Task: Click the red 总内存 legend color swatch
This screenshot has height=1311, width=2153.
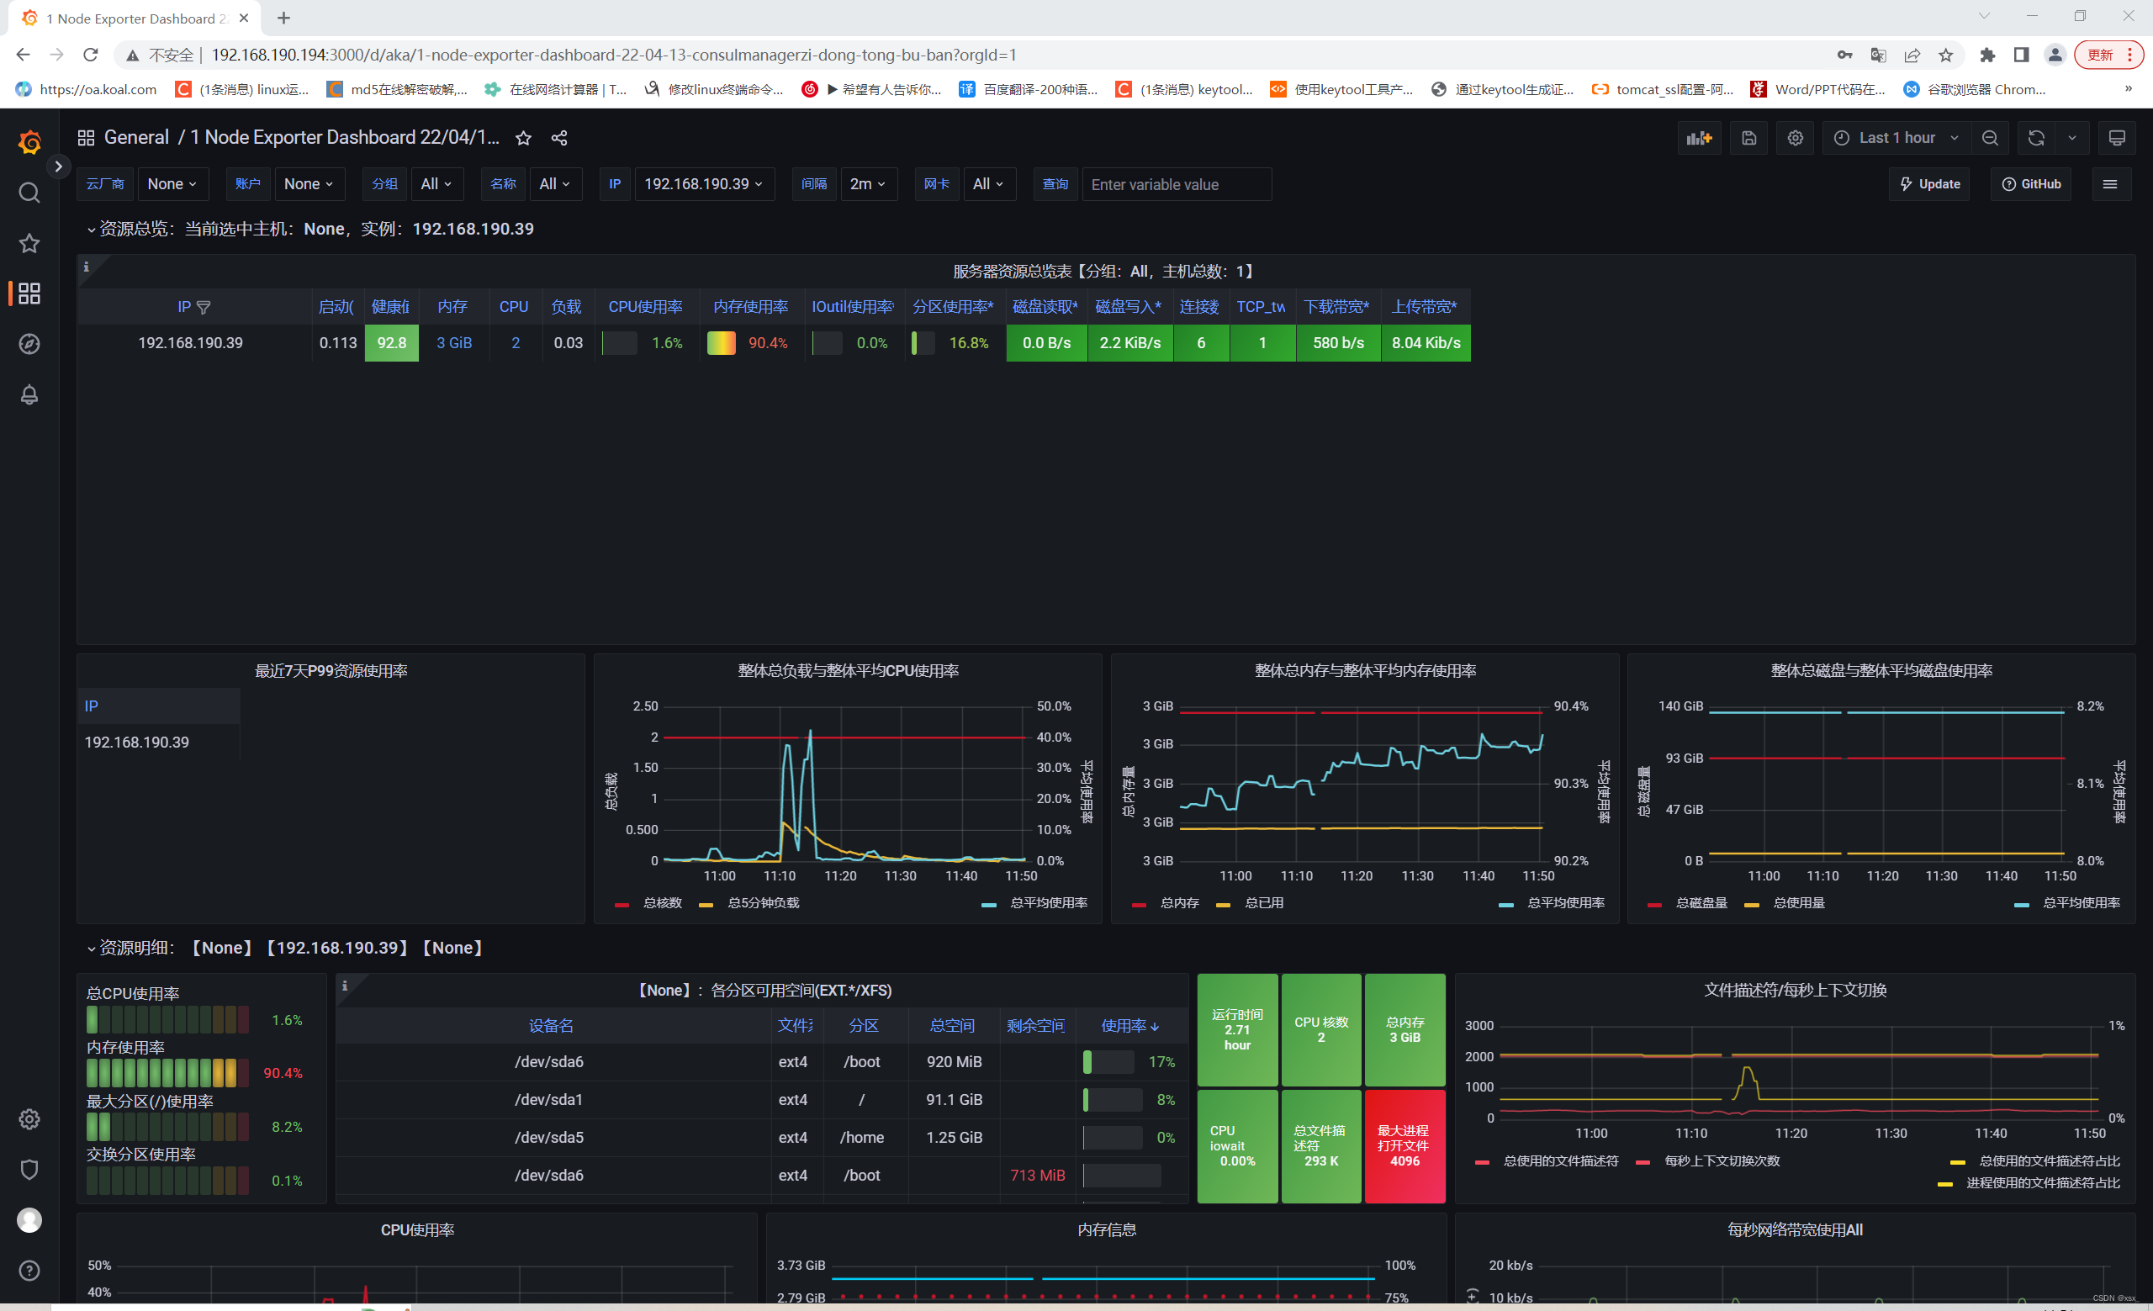Action: pyautogui.click(x=1139, y=903)
